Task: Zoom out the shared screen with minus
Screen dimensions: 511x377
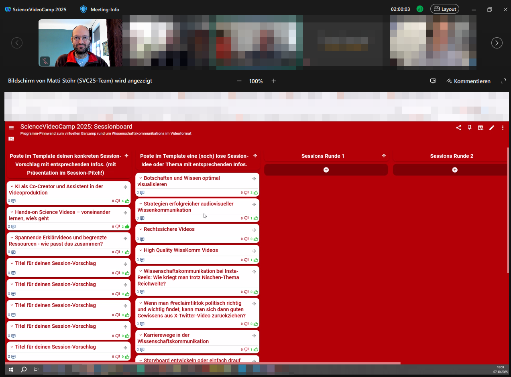Action: [x=239, y=81]
